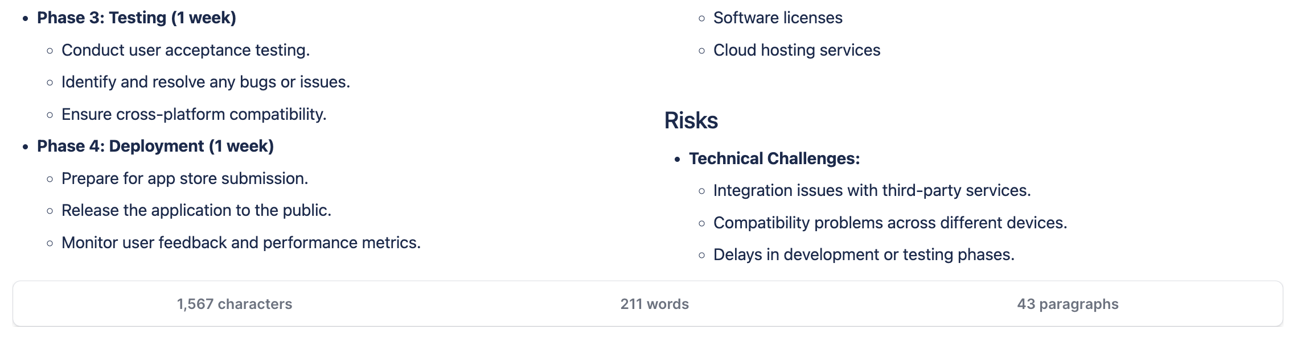Click the "Compatibility problems across different devices" item
1297x351 pixels.
pyautogui.click(x=890, y=223)
